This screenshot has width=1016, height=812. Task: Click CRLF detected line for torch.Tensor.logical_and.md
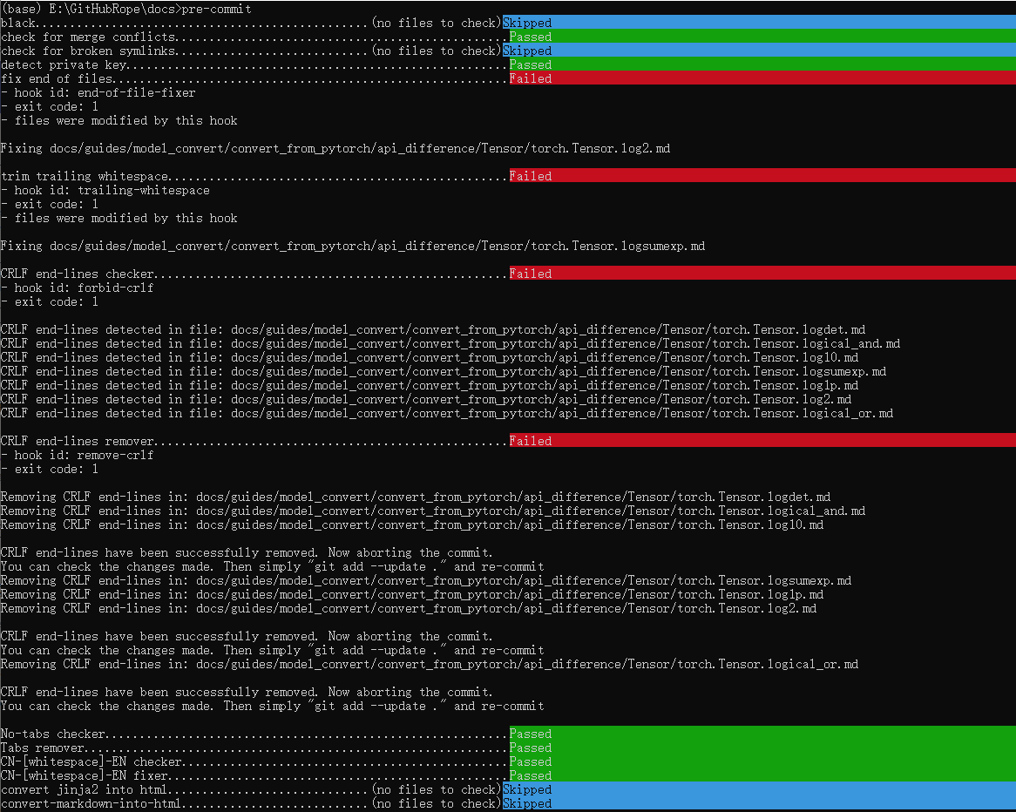click(450, 343)
